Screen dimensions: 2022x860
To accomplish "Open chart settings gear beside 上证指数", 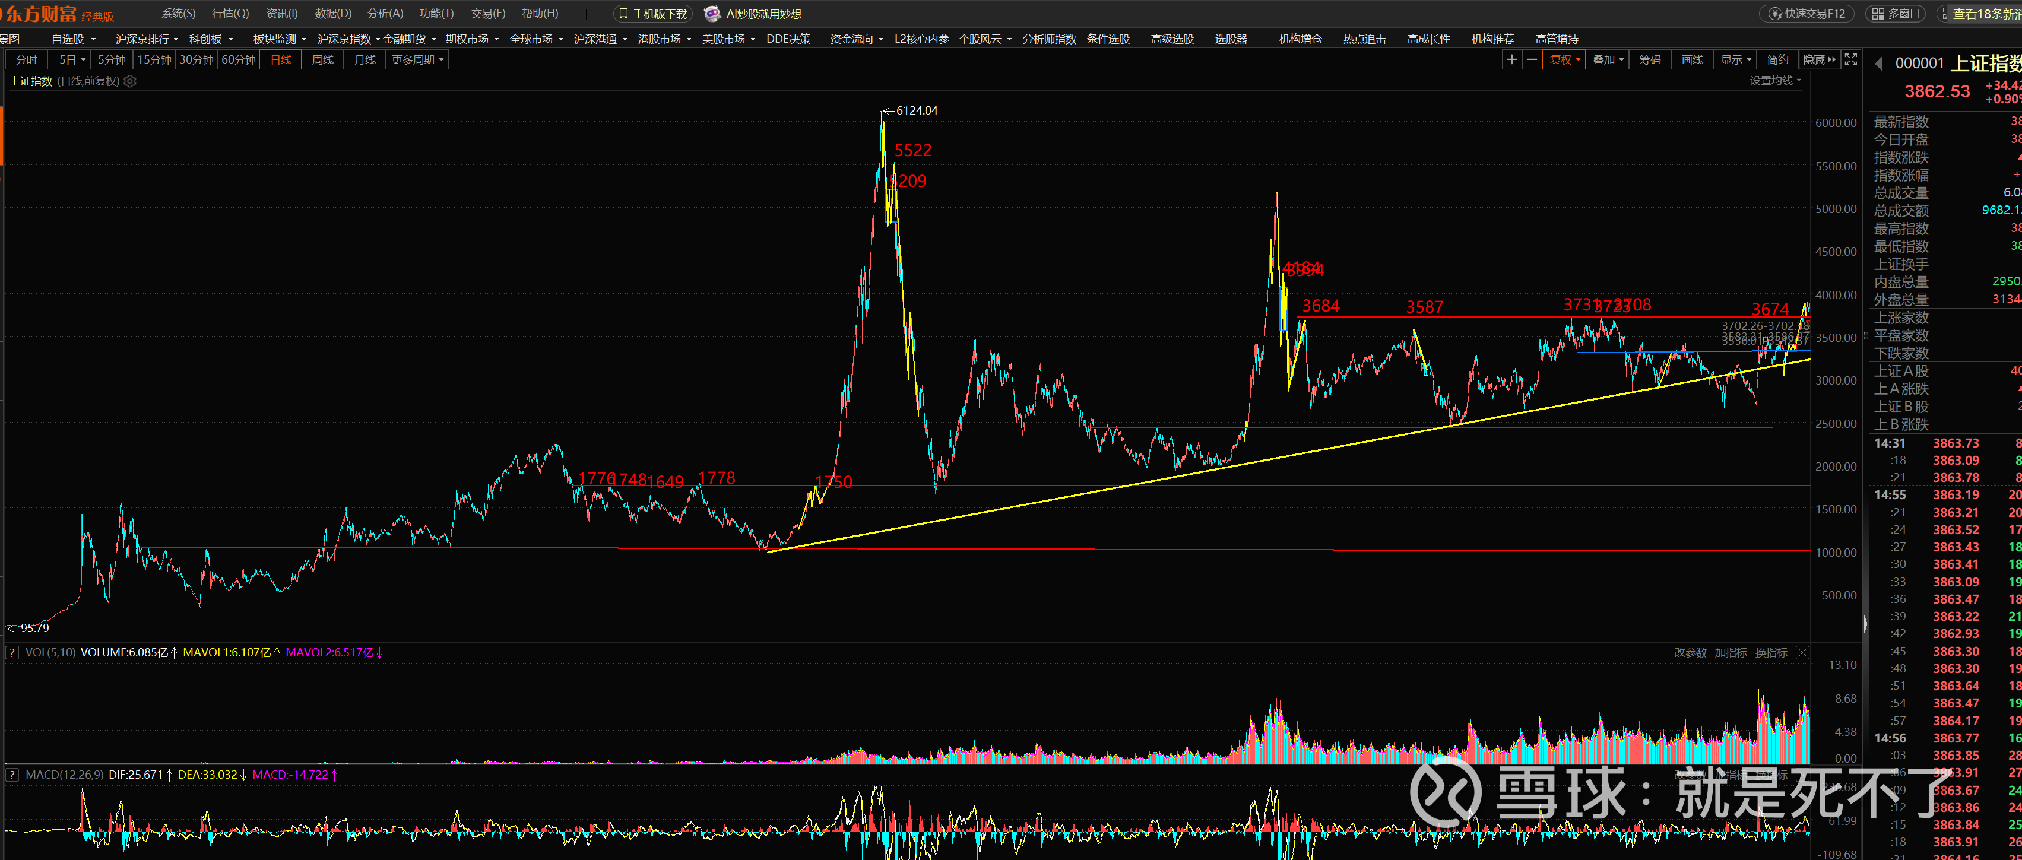I will click(130, 81).
